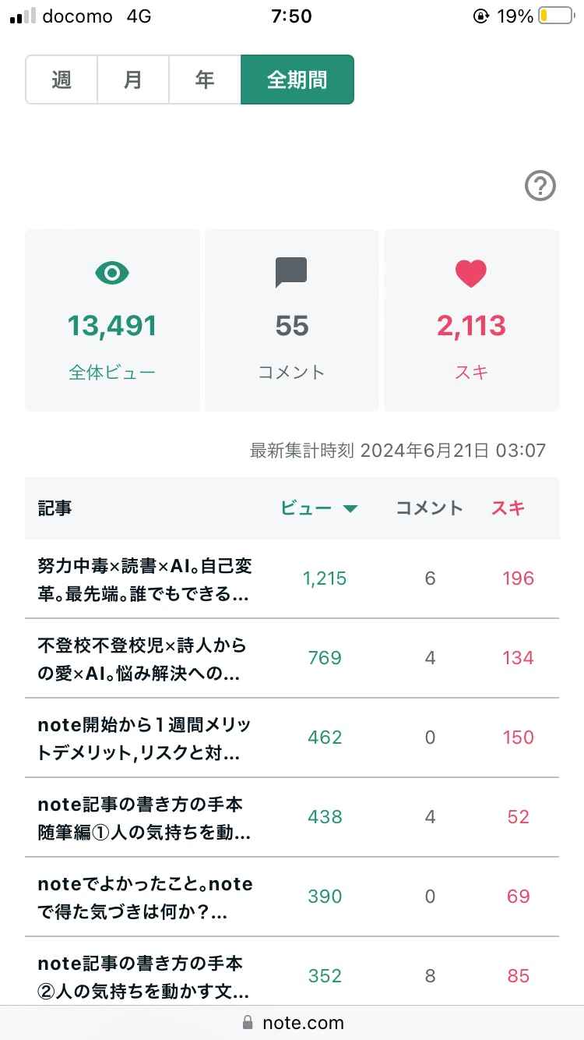Select the 全期間 period tab
Screen dimensions: 584x1040
click(297, 80)
